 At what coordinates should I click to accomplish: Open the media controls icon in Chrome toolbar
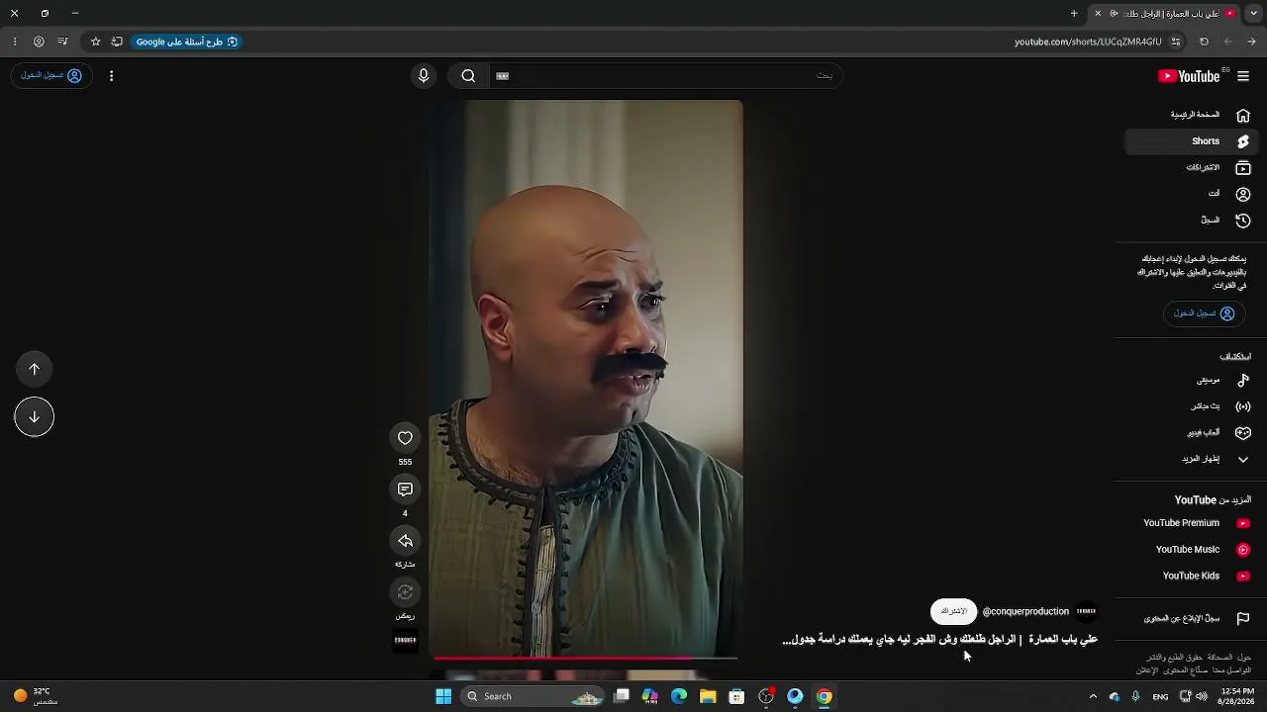point(62,42)
